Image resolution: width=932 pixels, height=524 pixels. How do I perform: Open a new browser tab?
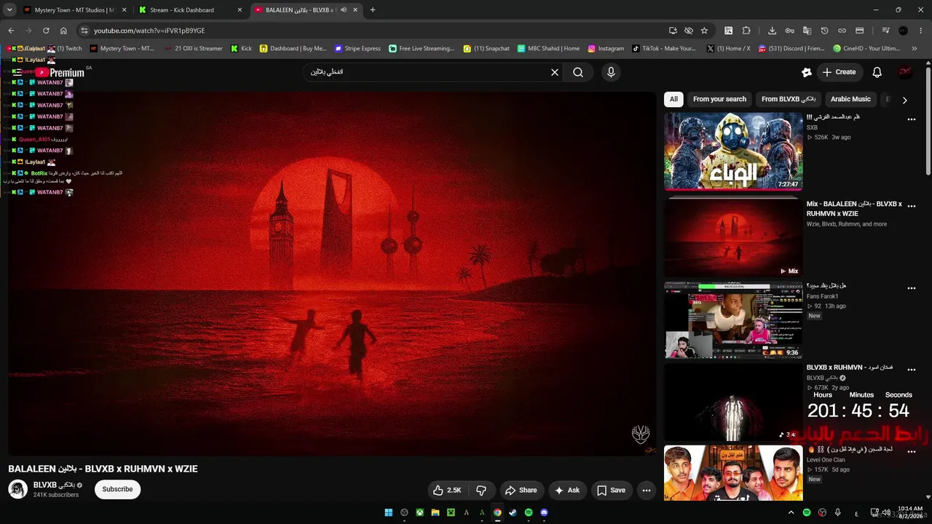coord(373,10)
